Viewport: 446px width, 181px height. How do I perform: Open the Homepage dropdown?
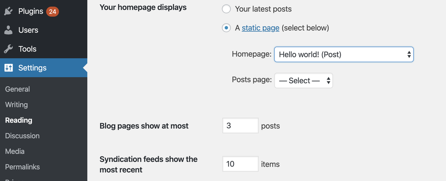tap(344, 55)
